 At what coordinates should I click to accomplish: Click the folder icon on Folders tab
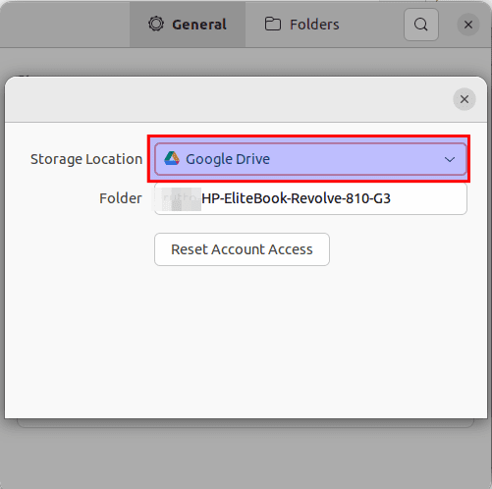[x=273, y=24]
